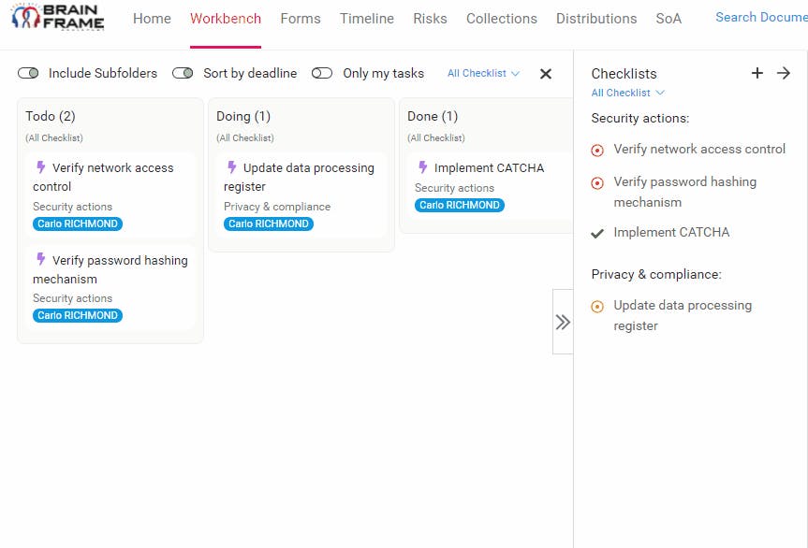This screenshot has width=808, height=548.
Task: Click the orange status circle for Update data processing register
Action: 597,306
